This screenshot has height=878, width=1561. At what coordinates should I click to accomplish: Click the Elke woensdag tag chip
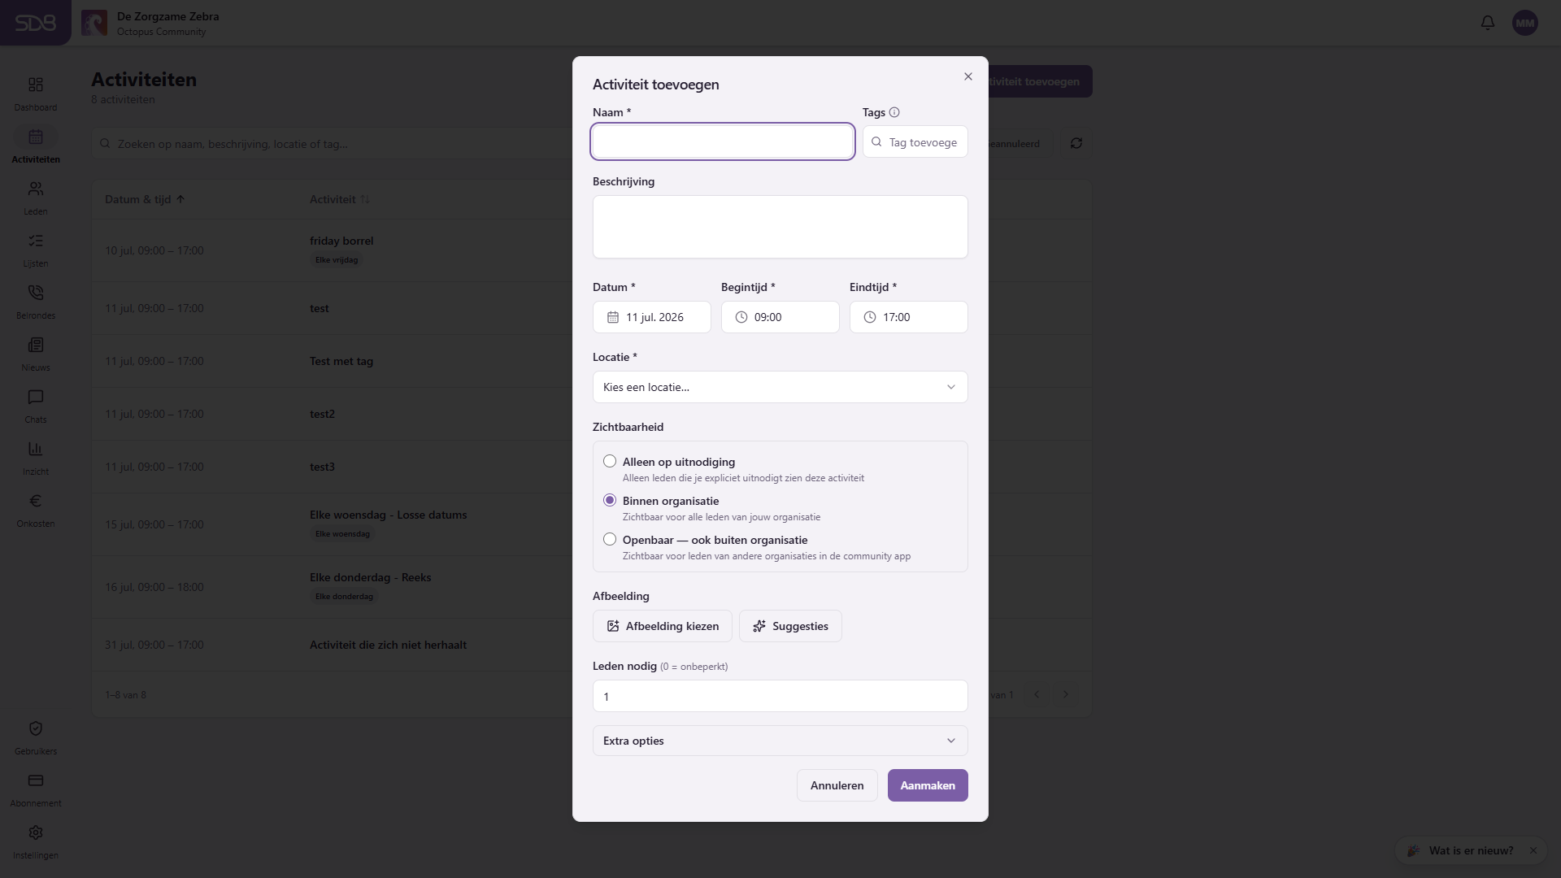click(x=342, y=534)
